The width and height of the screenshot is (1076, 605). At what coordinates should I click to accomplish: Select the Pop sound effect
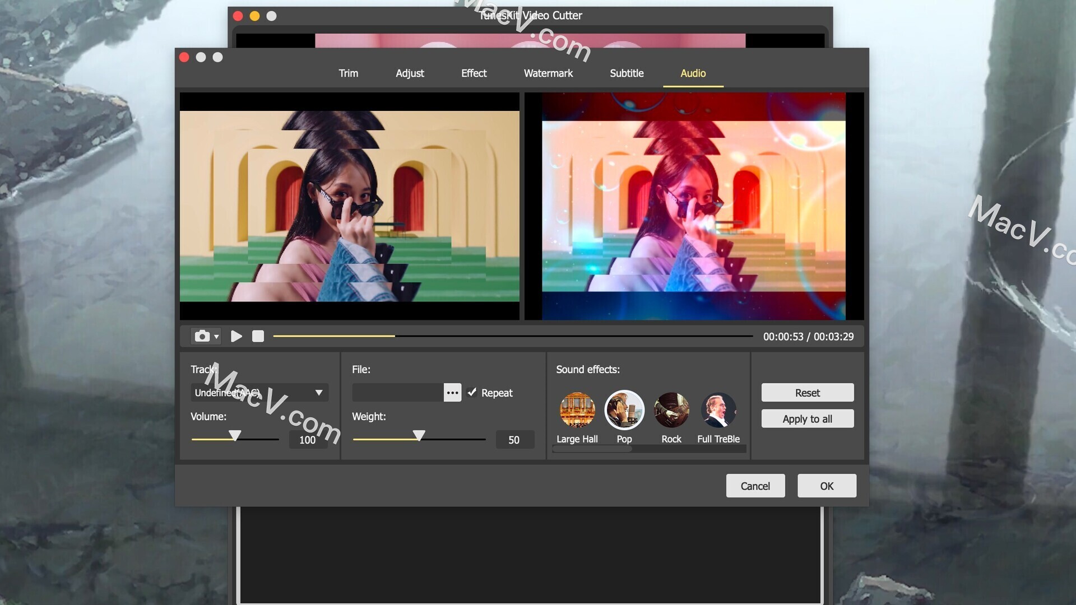point(624,409)
